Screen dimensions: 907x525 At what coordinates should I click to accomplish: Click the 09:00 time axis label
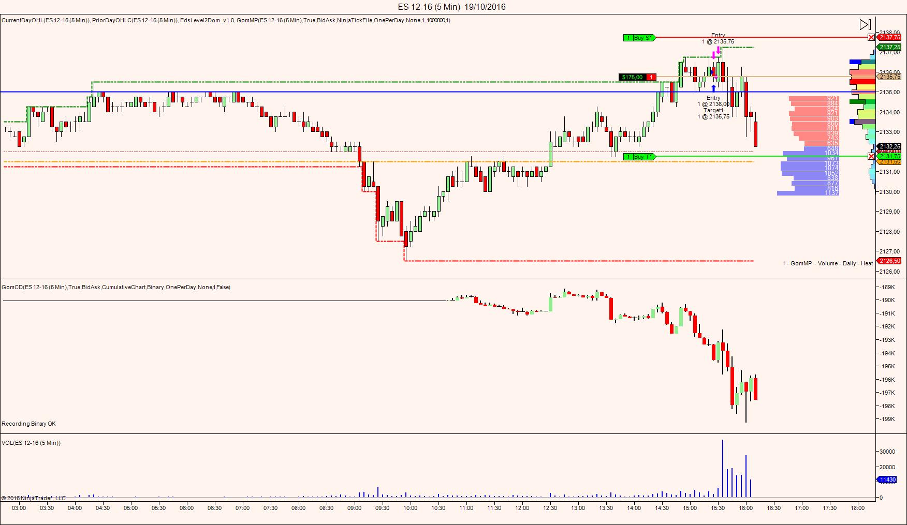355,508
